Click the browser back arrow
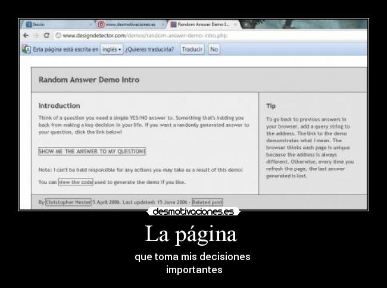The width and height of the screenshot is (387, 288). pos(26,36)
